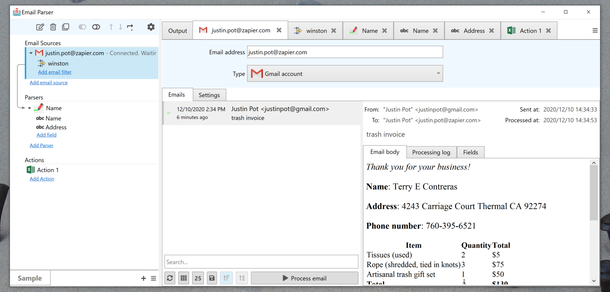Click the email body scroll up arrow
Image resolution: width=610 pixels, height=292 pixels.
(594, 162)
